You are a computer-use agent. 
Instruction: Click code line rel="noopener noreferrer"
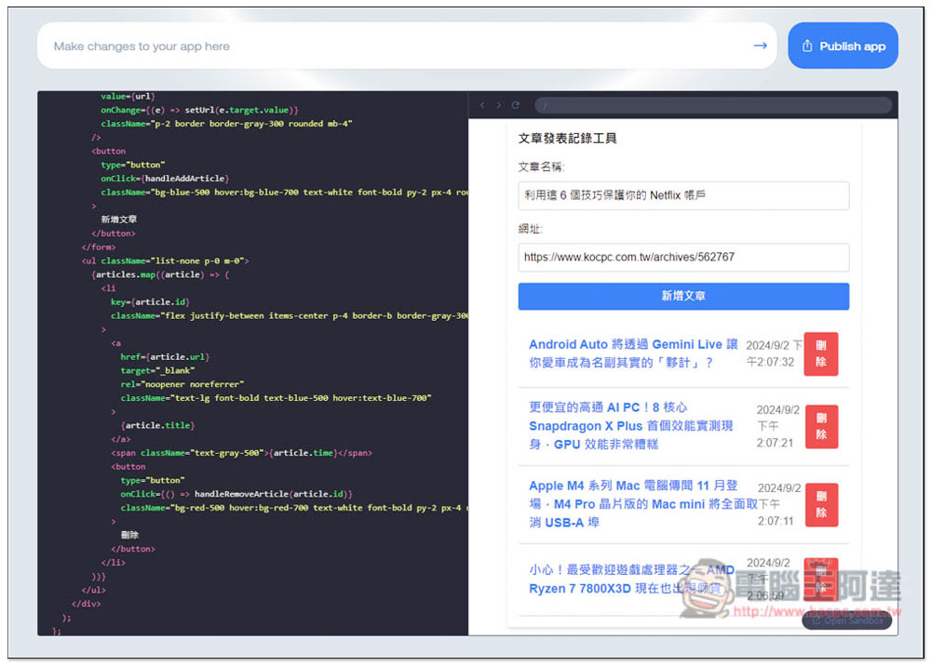click(x=182, y=384)
